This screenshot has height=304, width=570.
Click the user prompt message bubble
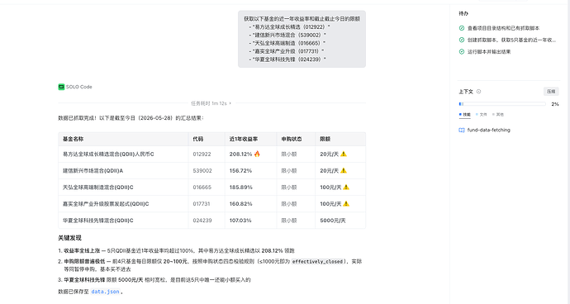(302, 39)
